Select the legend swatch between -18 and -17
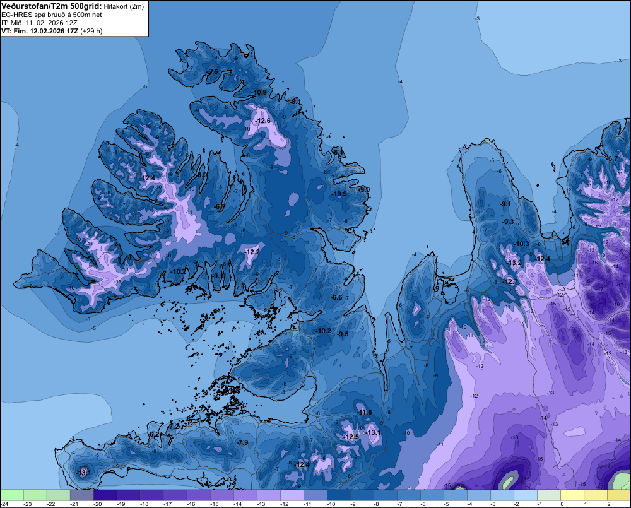This screenshot has height=508, width=631. point(152,495)
